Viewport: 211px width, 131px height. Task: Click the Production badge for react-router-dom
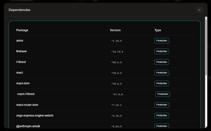coord(162,105)
